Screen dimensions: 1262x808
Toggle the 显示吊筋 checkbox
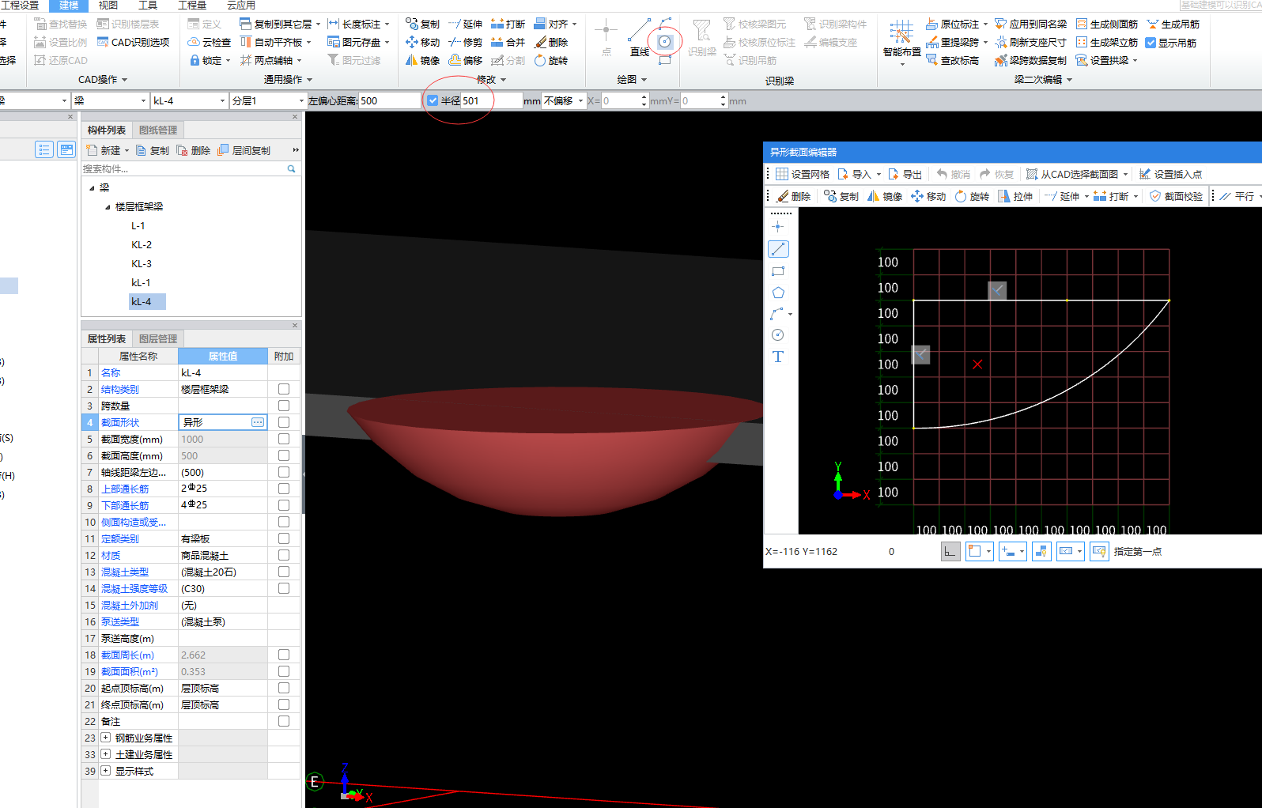(1151, 43)
